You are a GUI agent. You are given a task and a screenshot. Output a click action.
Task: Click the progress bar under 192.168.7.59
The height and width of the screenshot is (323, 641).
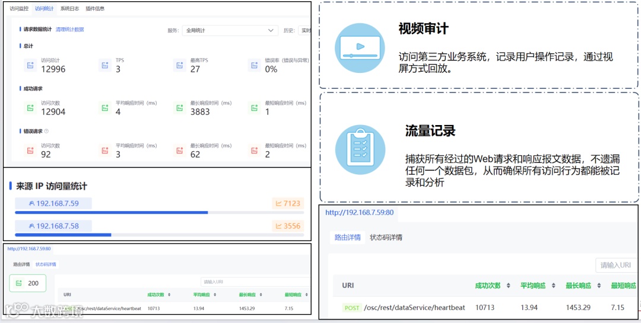tap(160, 212)
